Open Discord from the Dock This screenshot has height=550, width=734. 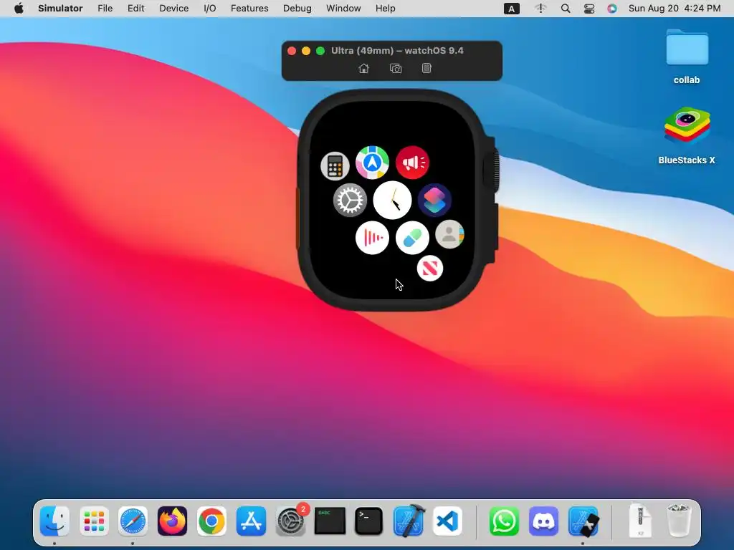(x=543, y=521)
